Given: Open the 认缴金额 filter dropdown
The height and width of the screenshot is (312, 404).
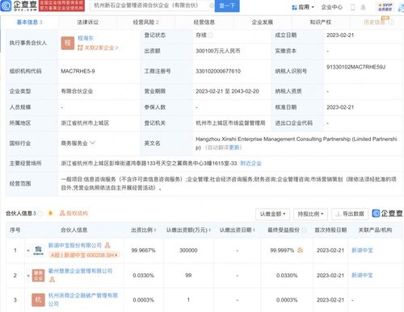Looking at the screenshot, I should (x=272, y=214).
